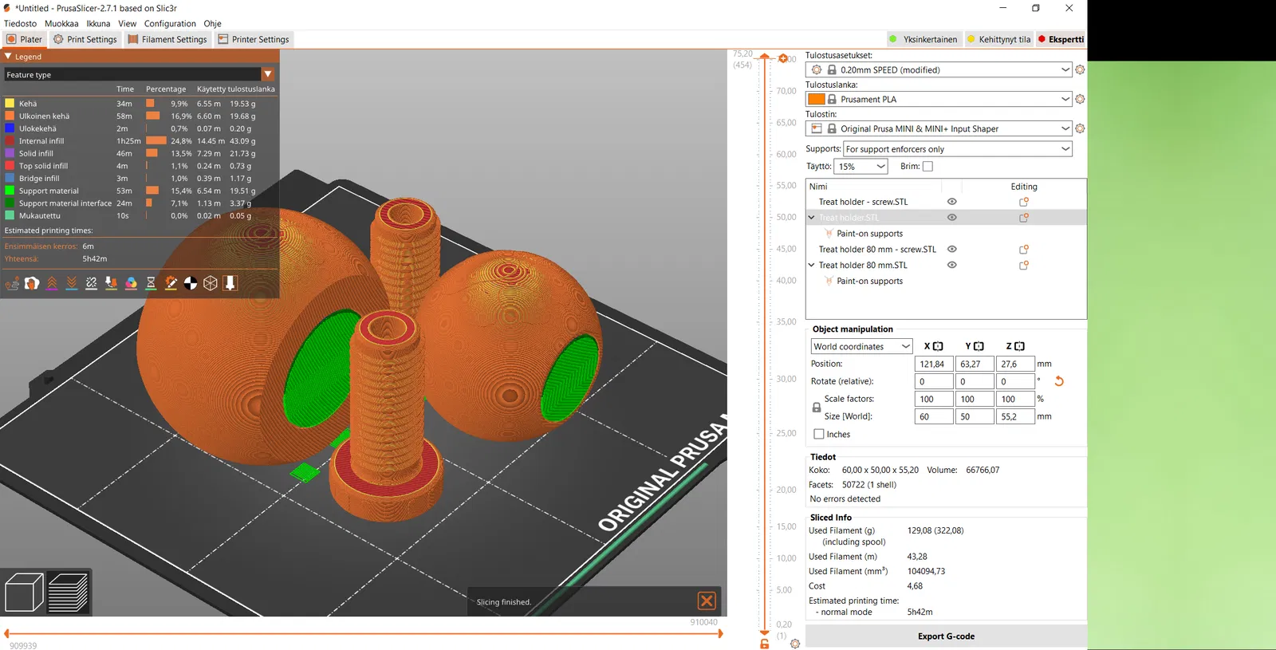
Task: Click edit icon for Treat holder.STL
Action: click(1024, 218)
